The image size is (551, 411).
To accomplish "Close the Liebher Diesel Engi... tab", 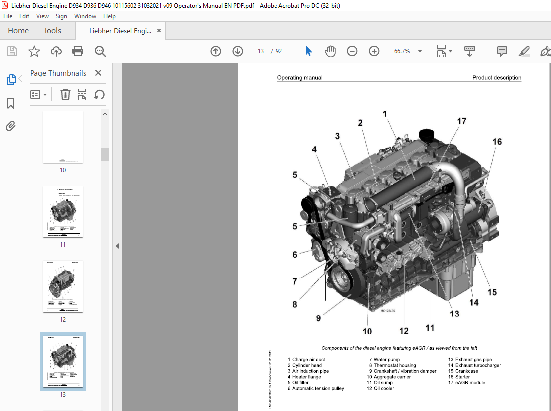I will 159,31.
